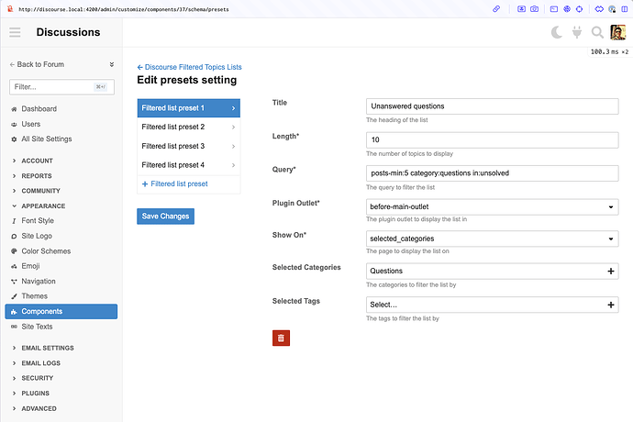Open the hamburger sidebar menu
The image size is (633, 422).
coord(15,32)
